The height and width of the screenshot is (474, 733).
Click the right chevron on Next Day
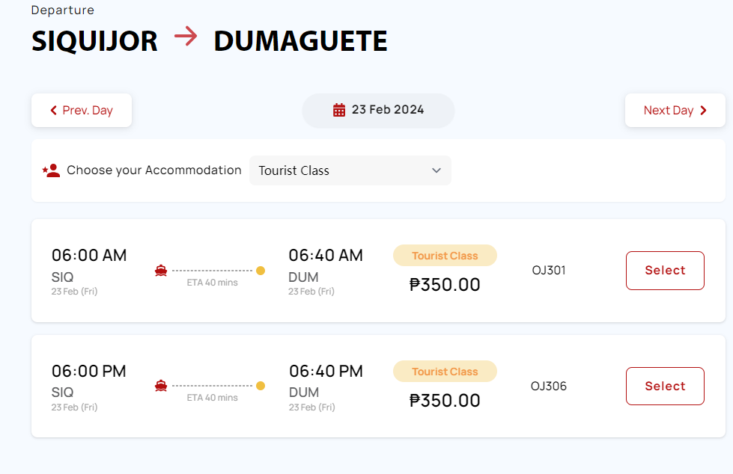(x=704, y=110)
